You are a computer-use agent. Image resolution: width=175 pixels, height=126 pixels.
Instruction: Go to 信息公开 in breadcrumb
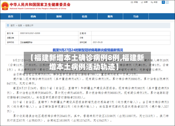(29, 26)
